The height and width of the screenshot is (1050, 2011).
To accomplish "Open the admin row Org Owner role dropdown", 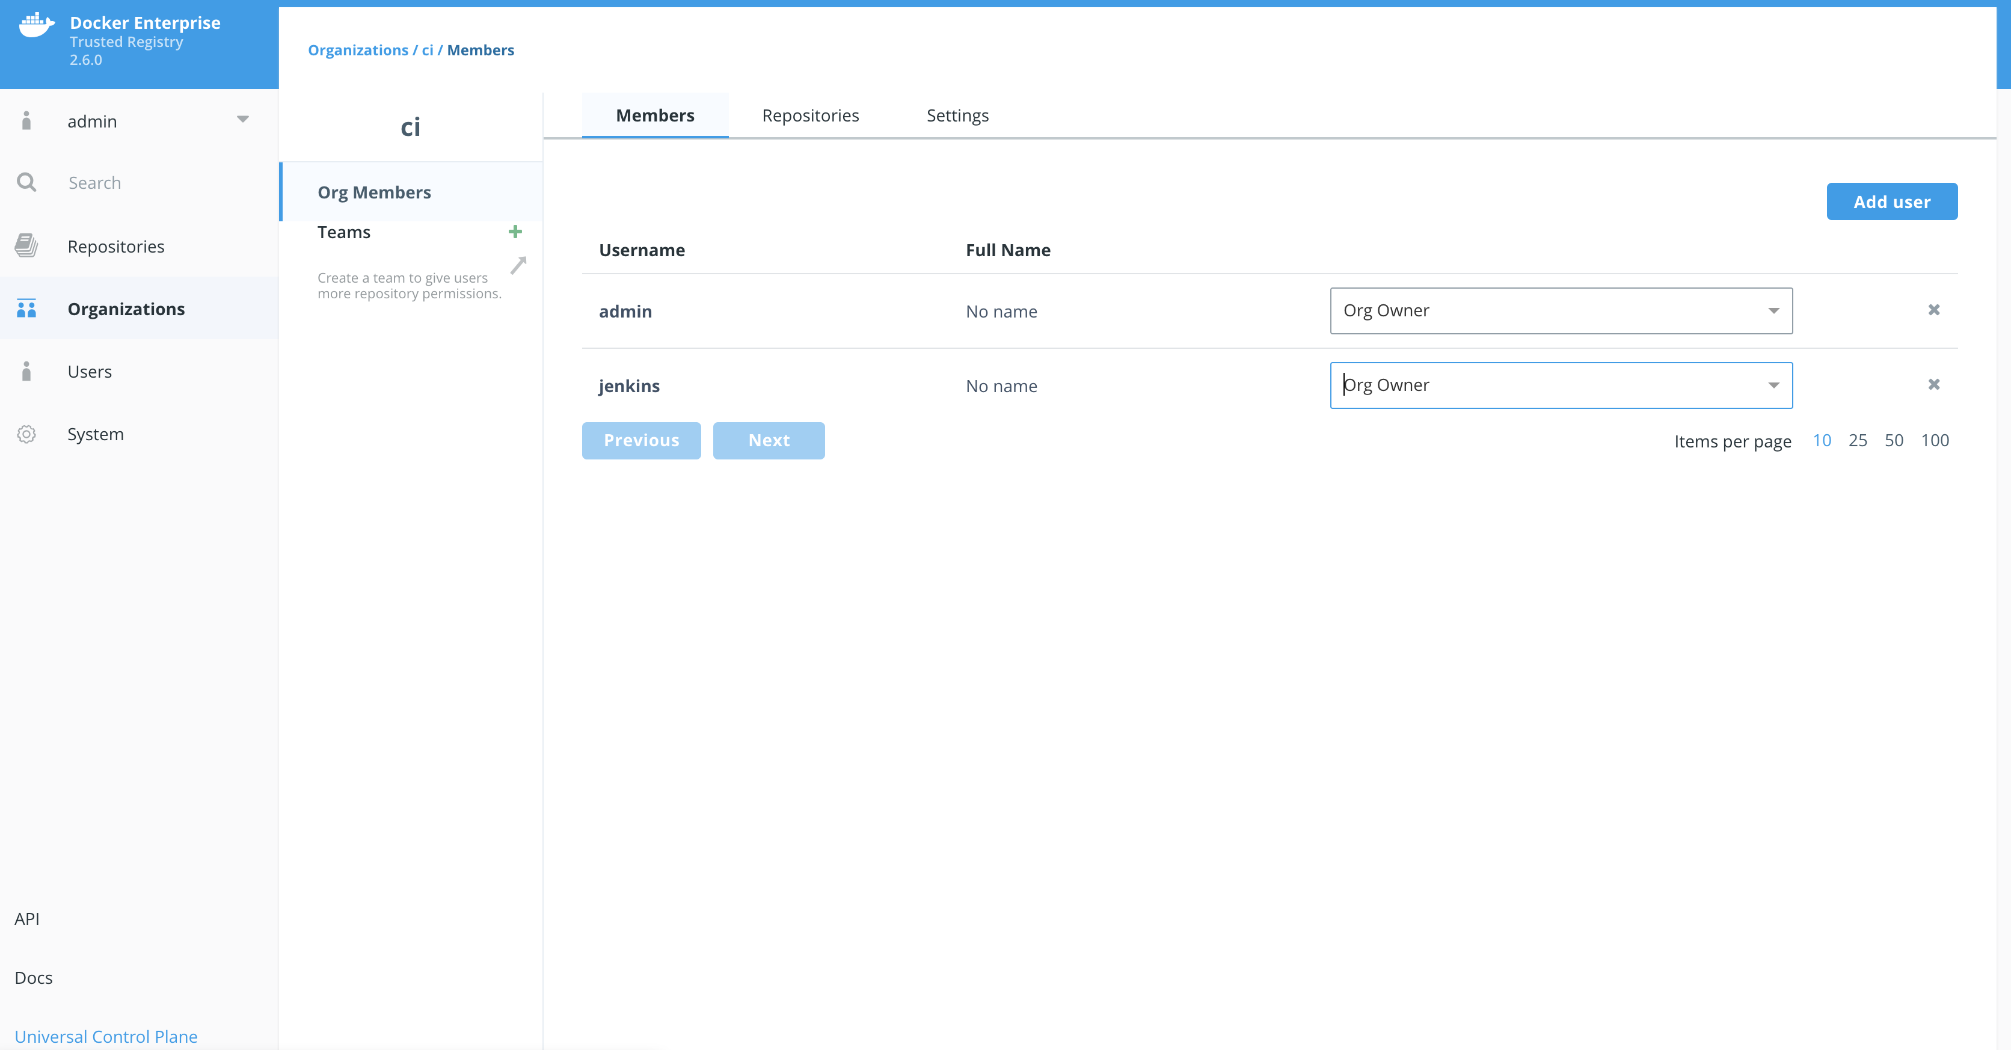I will [x=1561, y=311].
